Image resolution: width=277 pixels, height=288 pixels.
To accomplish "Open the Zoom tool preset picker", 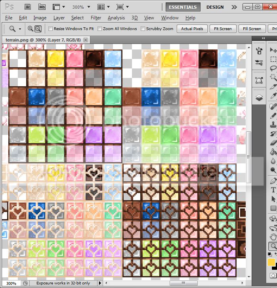I will [15, 28].
